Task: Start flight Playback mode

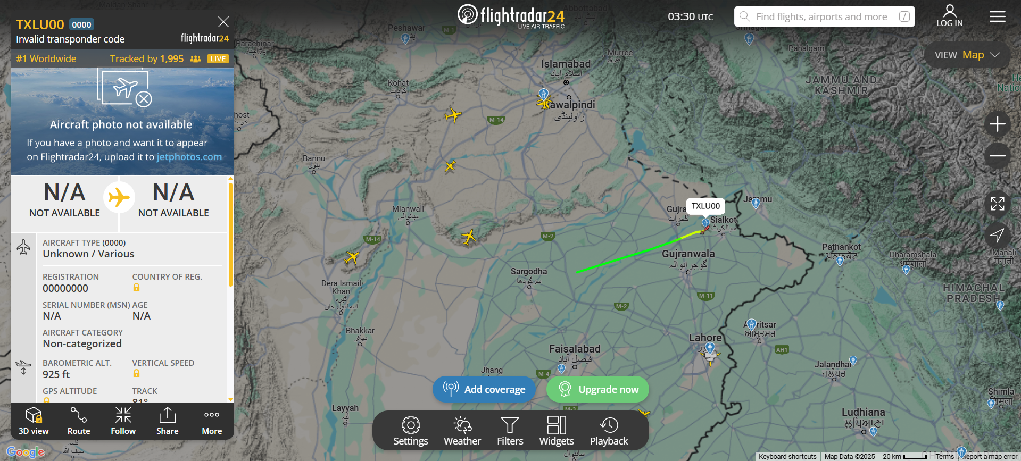Action: coord(609,431)
